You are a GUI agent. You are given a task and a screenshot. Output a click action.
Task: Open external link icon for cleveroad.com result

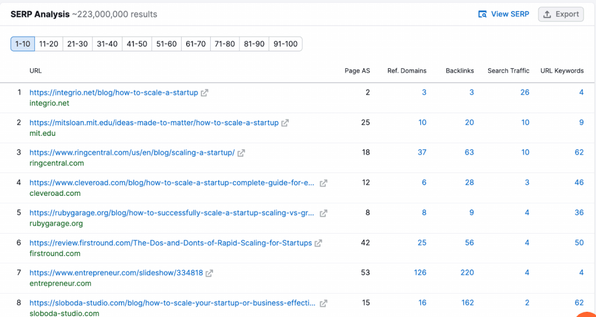324,183
